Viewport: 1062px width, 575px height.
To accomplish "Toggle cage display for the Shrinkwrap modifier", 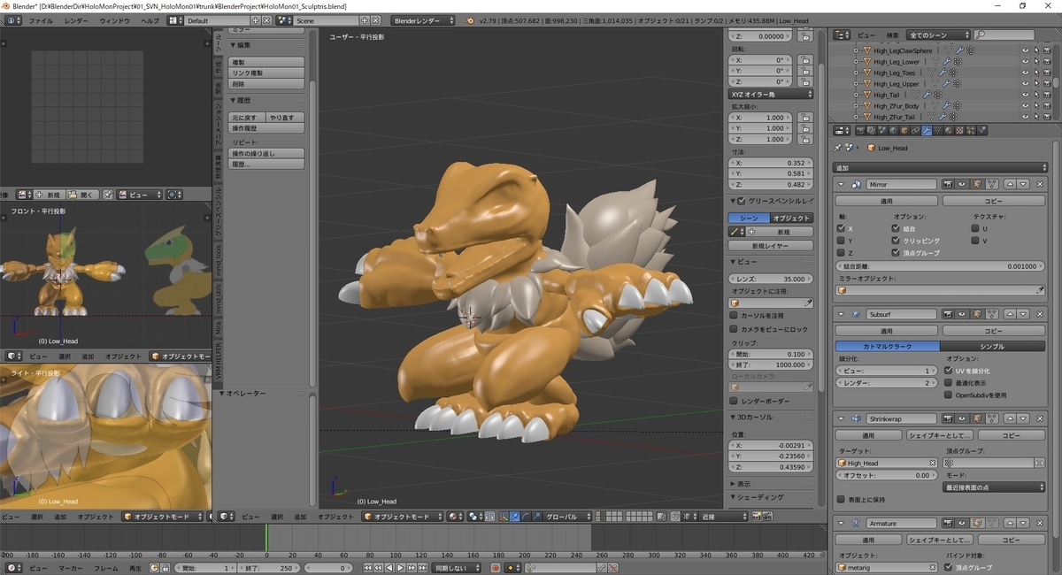I will pyautogui.click(x=992, y=418).
